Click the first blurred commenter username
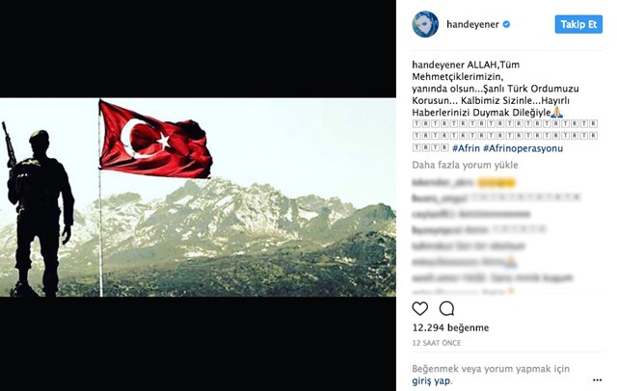The image size is (617, 391). 443,183
